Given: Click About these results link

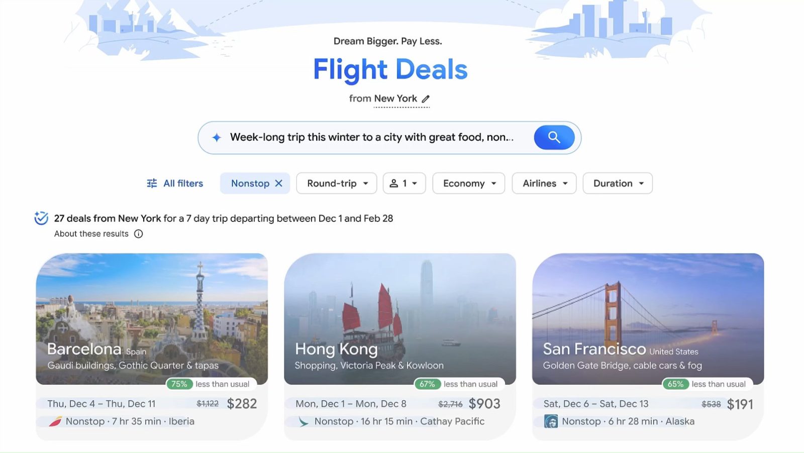Looking at the screenshot, I should pyautogui.click(x=91, y=234).
